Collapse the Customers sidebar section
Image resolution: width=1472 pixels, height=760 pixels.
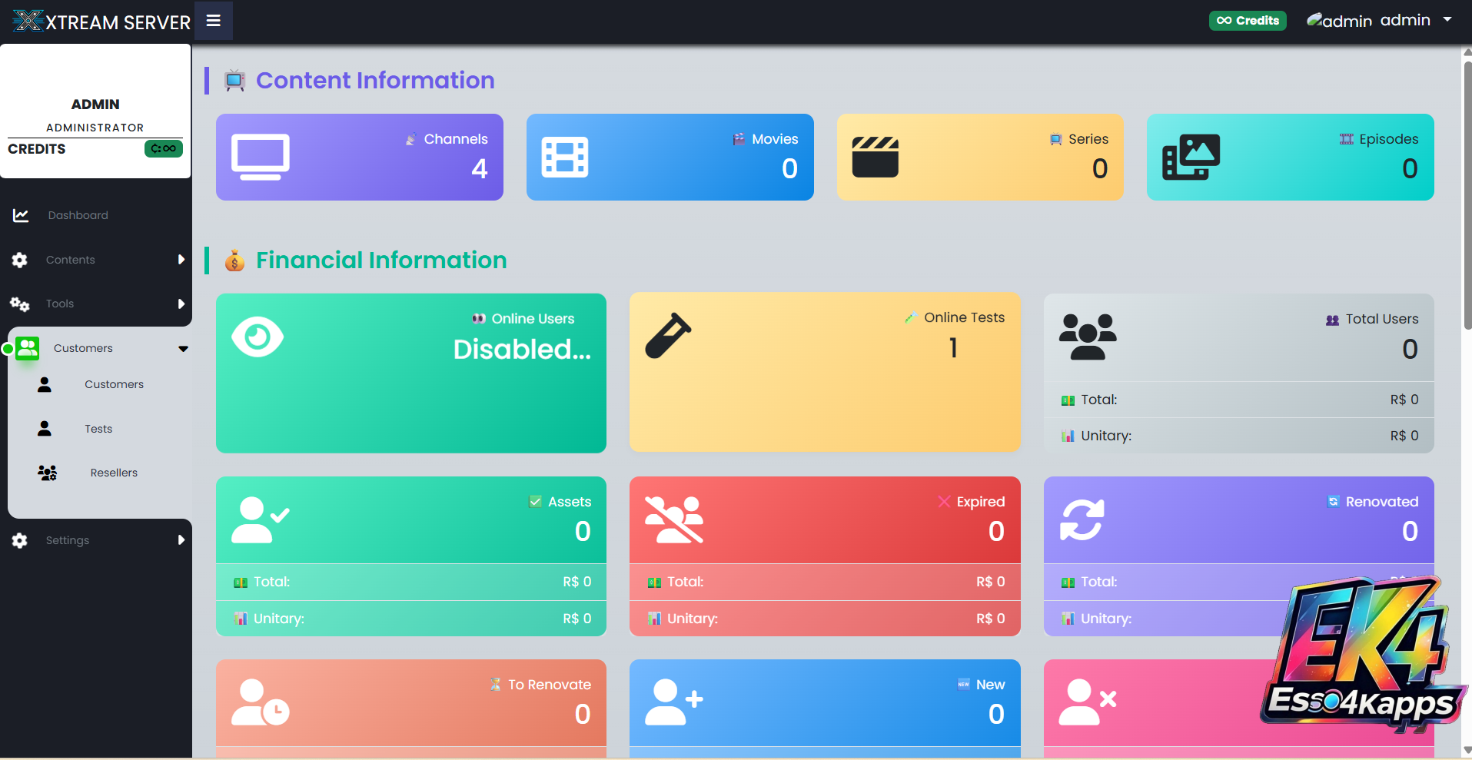[x=183, y=348]
